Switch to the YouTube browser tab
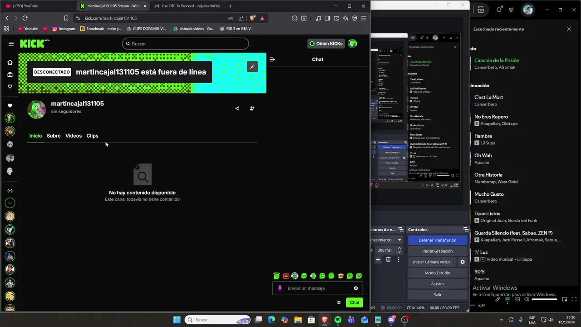Viewport: 581px width, 327px height. (39, 6)
